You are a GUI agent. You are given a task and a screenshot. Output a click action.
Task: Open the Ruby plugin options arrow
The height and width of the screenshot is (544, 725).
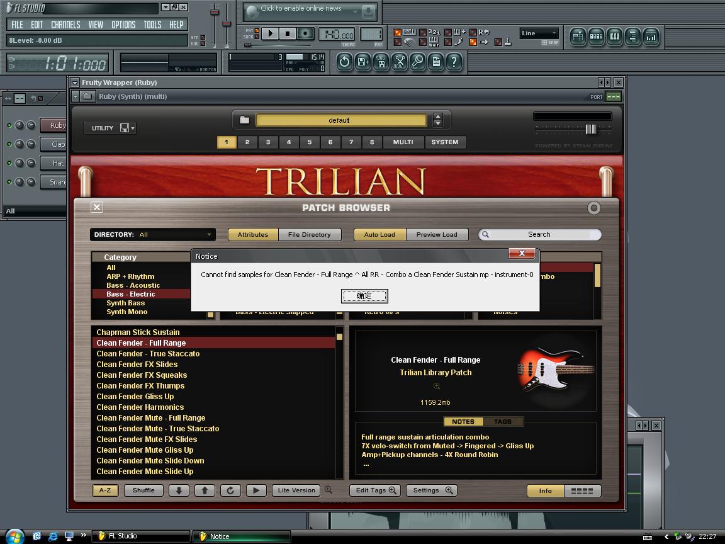tap(76, 96)
